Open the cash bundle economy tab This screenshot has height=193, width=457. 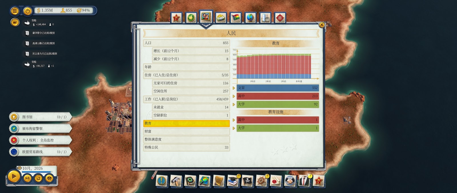click(221, 18)
